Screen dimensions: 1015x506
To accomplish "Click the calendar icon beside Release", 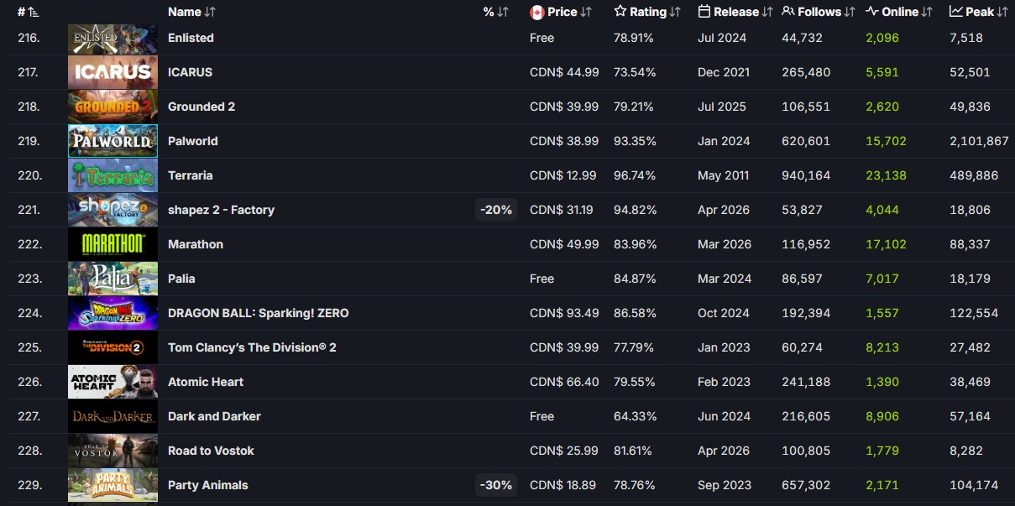I will coord(704,12).
